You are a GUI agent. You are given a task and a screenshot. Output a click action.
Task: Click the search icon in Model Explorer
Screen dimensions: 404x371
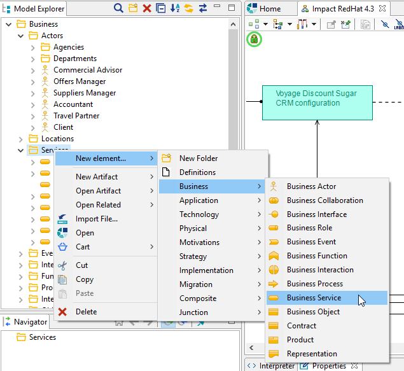click(x=118, y=8)
